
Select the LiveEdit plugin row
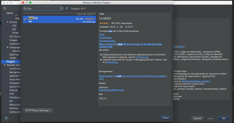pyautogui.click(x=59, y=19)
